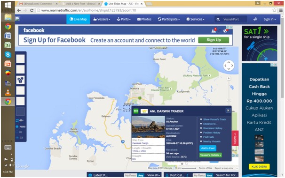Screen dimensions: 285x178
Task: Click the green grid icon beside ANL DARWIN TRADER
Action: [x=136, y=111]
